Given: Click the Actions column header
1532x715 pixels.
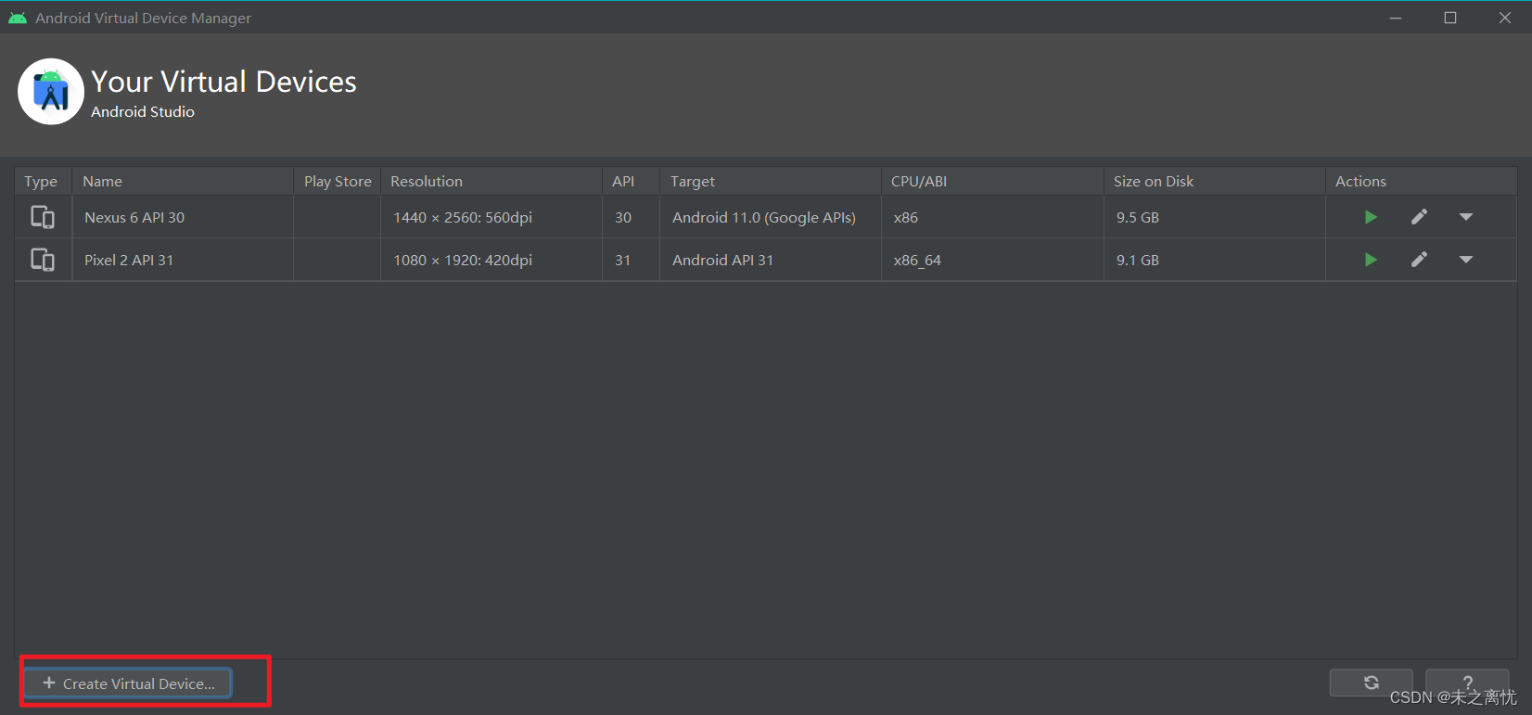Looking at the screenshot, I should pyautogui.click(x=1422, y=182).
